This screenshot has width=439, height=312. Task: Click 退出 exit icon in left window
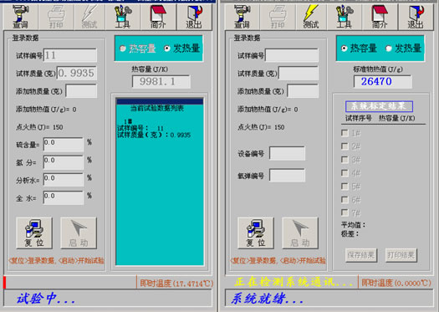pyautogui.click(x=194, y=17)
